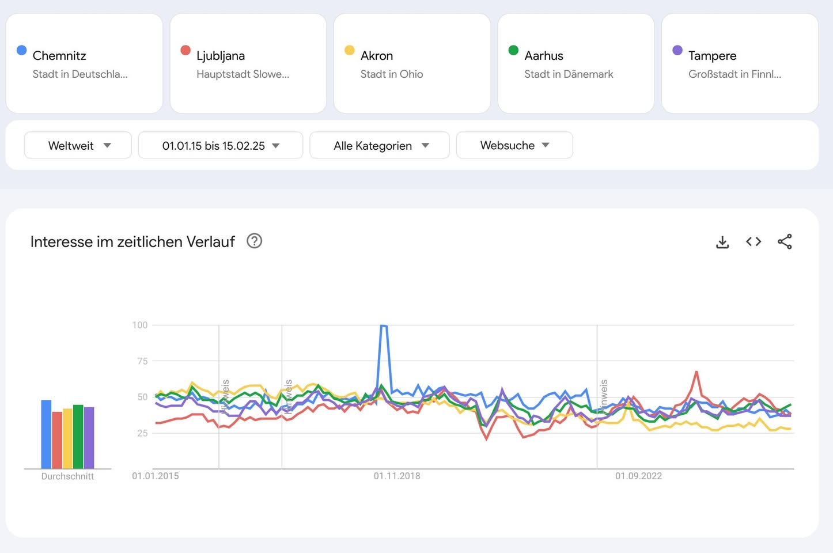Click the Durchschnitt average bar chart
This screenshot has width=833, height=553.
pyautogui.click(x=67, y=434)
